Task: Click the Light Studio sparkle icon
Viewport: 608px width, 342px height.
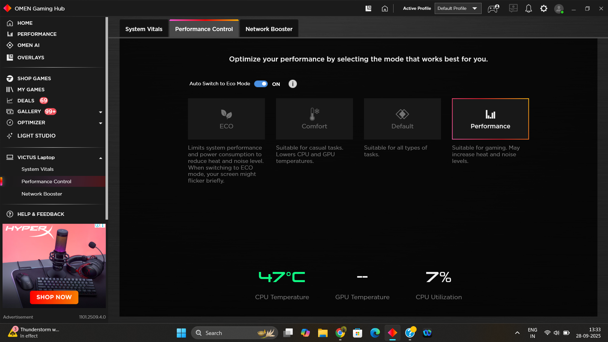Action: [x=10, y=136]
